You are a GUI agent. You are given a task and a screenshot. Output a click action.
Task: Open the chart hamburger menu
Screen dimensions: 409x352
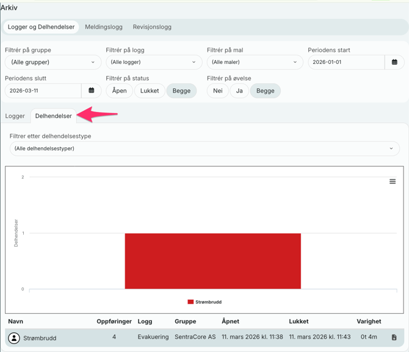coord(393,181)
